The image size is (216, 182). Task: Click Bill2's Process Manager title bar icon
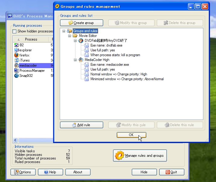tap(10, 16)
